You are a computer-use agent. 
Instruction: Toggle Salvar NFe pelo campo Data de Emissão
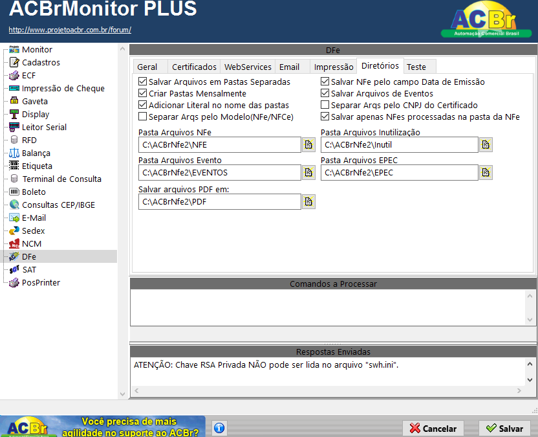325,82
